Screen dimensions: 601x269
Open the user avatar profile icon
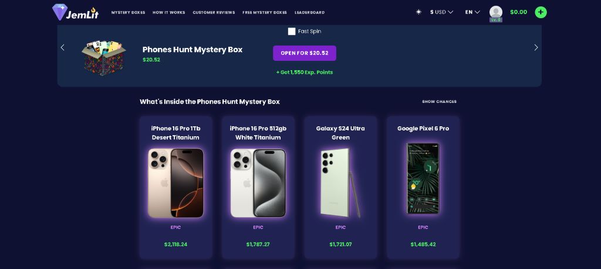coord(496,12)
